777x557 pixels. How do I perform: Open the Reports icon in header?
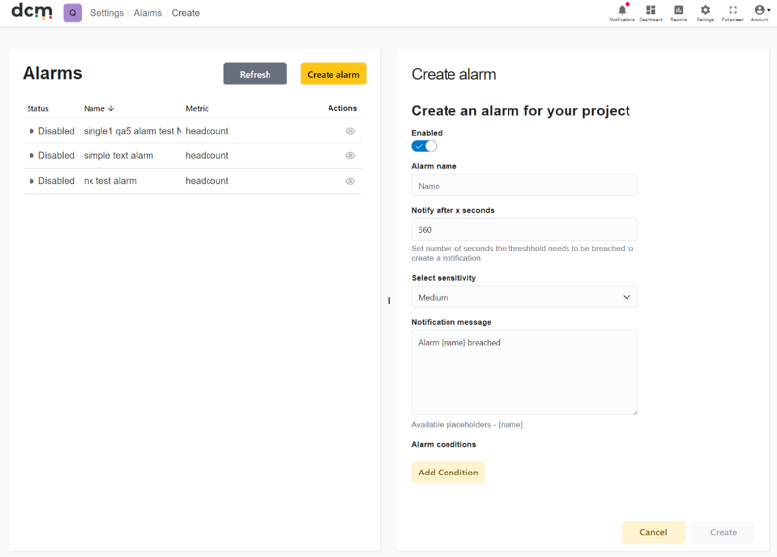pyautogui.click(x=679, y=10)
